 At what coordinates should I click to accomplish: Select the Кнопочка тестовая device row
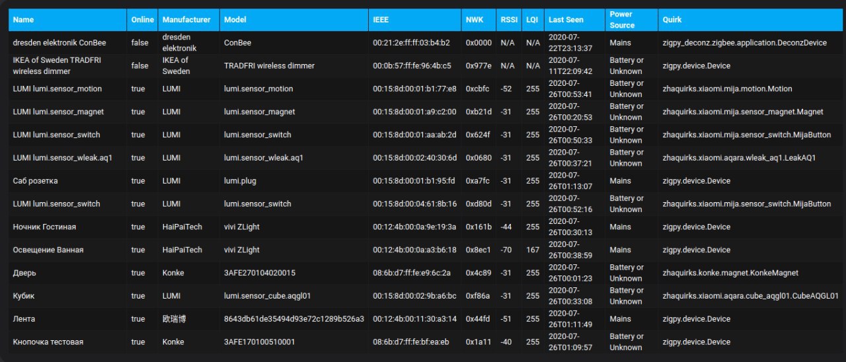[x=424, y=342]
